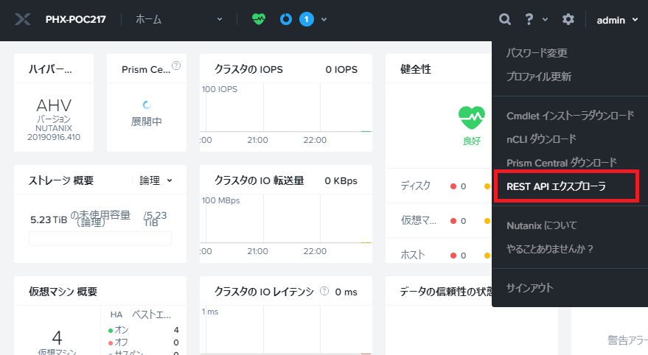
Task: Open the search magnifier icon
Action: click(504, 19)
